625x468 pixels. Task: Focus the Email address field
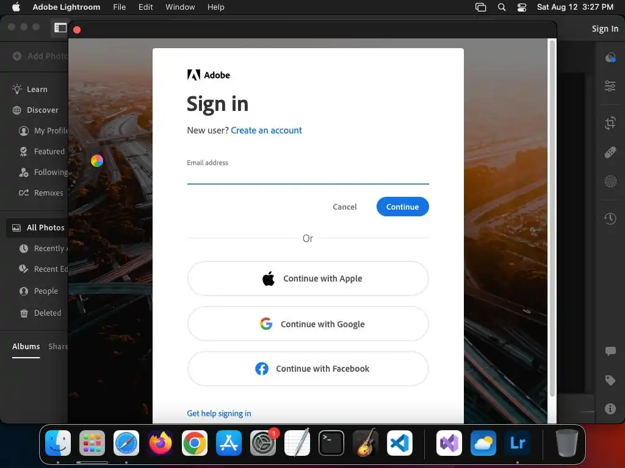click(308, 175)
